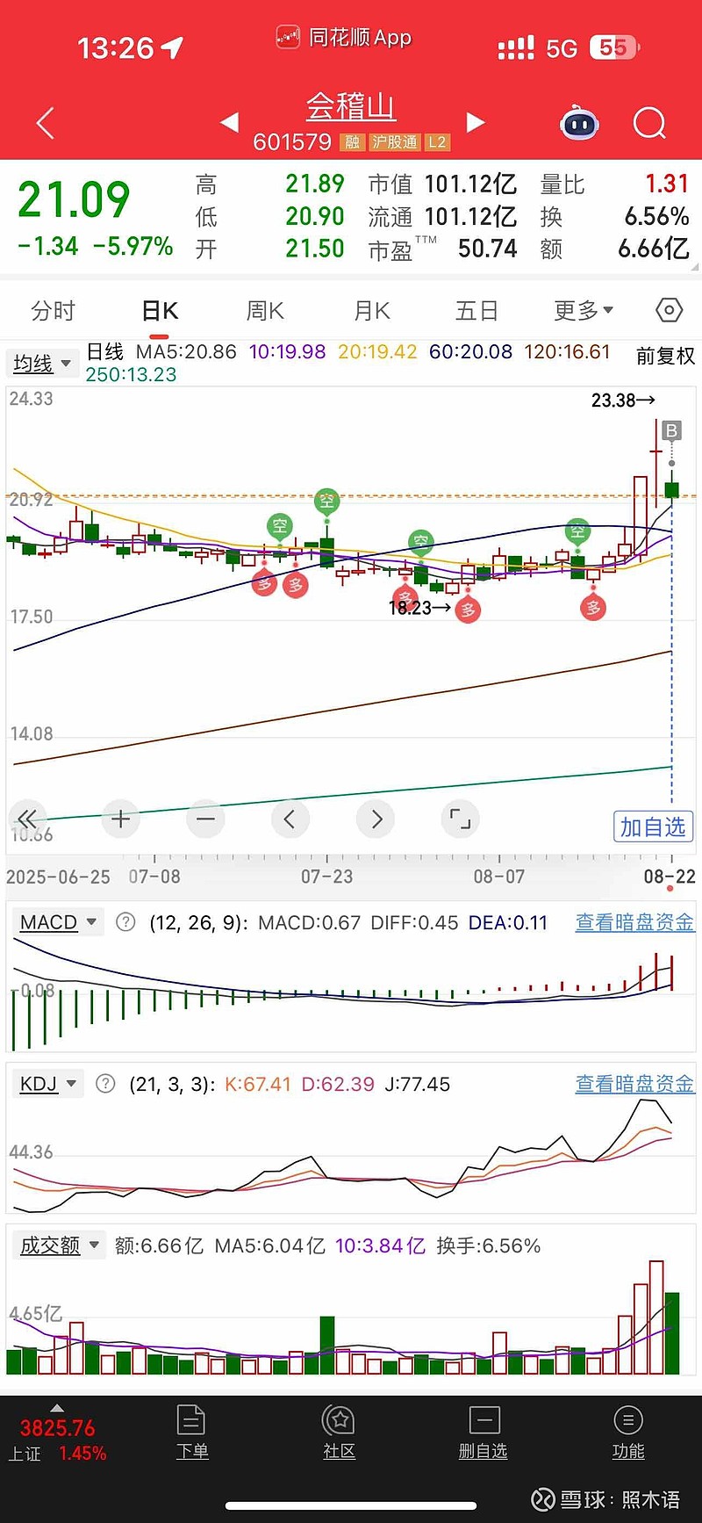702x1523 pixels.
Task: Expand the 成交额 indicator dropdown
Action: (x=59, y=1245)
